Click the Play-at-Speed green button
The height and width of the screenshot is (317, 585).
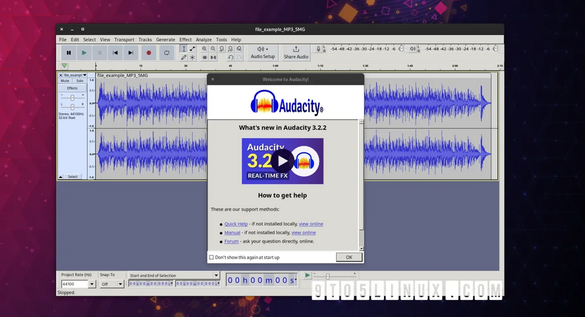click(x=307, y=275)
